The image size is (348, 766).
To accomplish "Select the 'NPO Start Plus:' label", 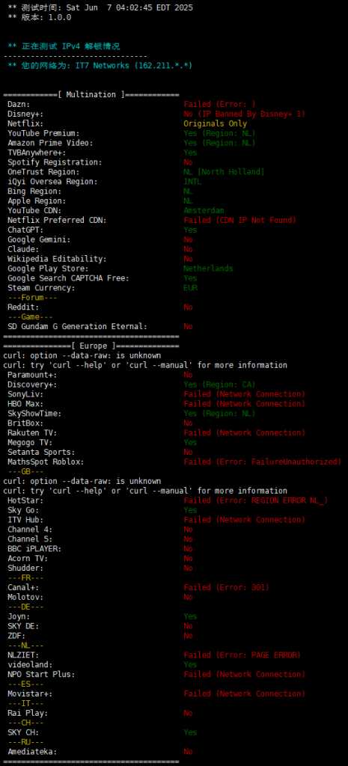I will click(41, 674).
